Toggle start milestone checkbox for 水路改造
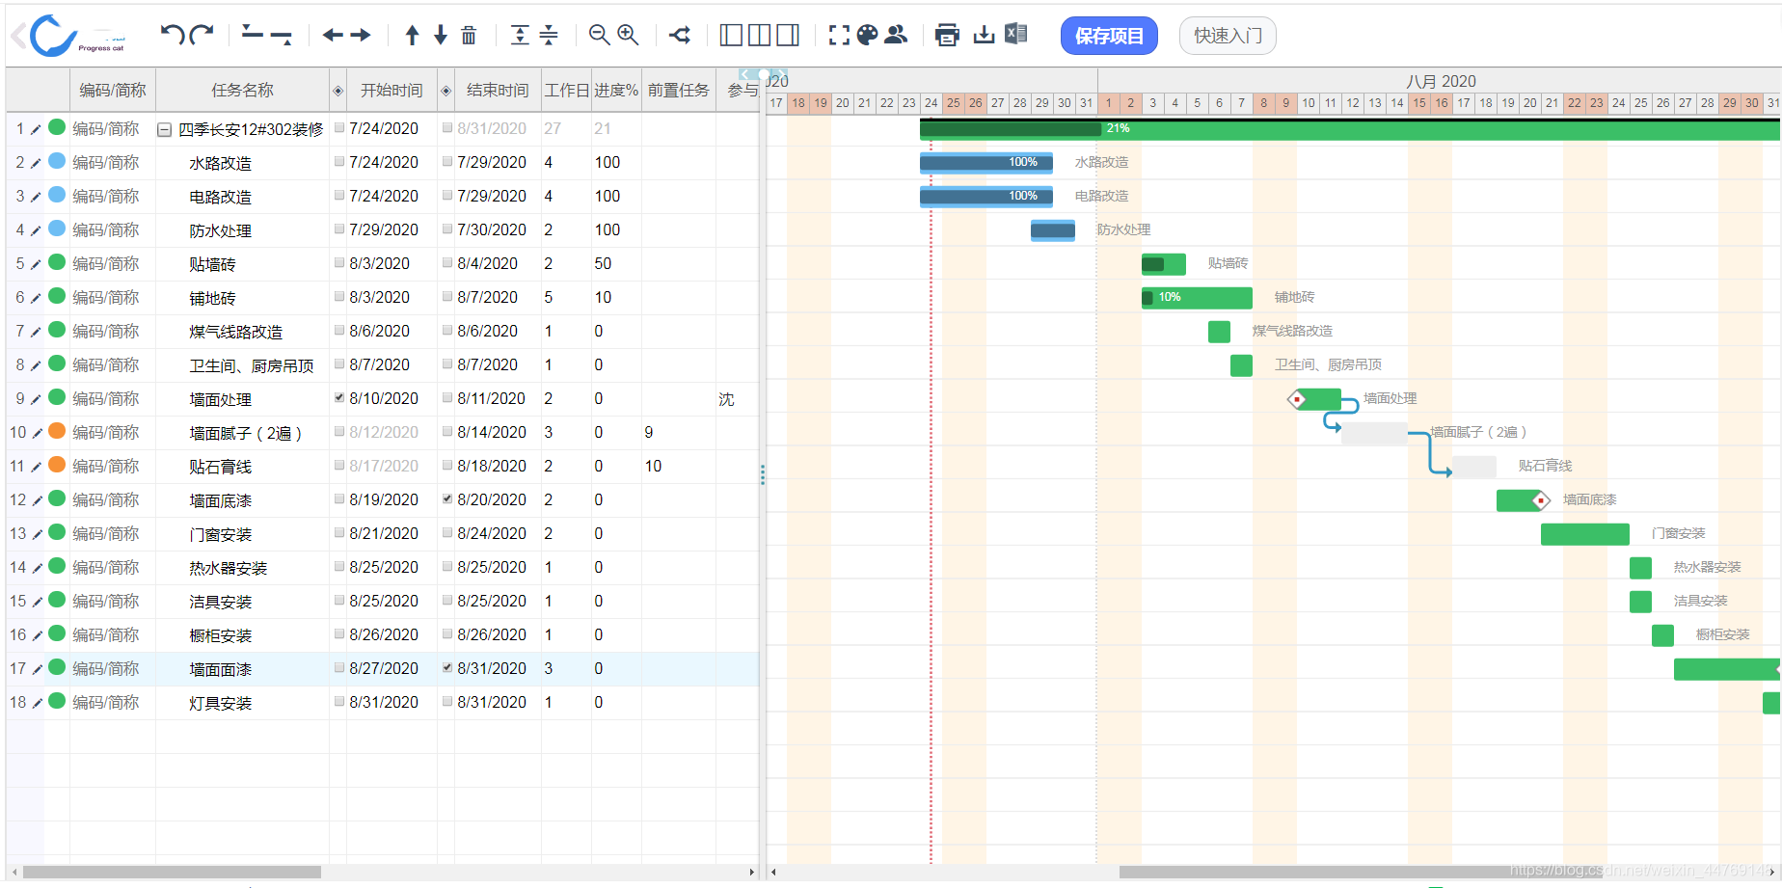The width and height of the screenshot is (1782, 888). point(339,162)
